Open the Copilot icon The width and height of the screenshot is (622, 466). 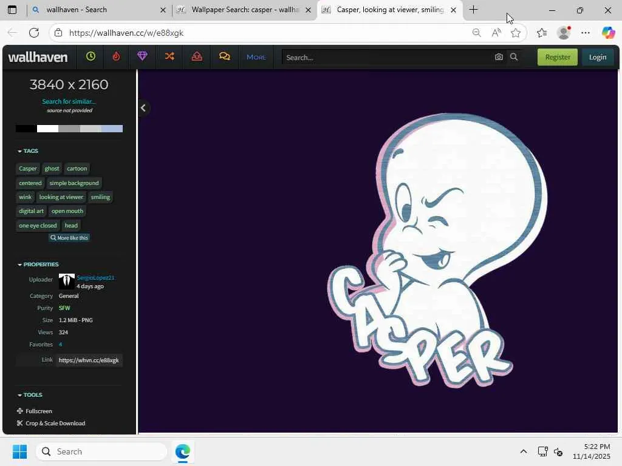[608, 33]
